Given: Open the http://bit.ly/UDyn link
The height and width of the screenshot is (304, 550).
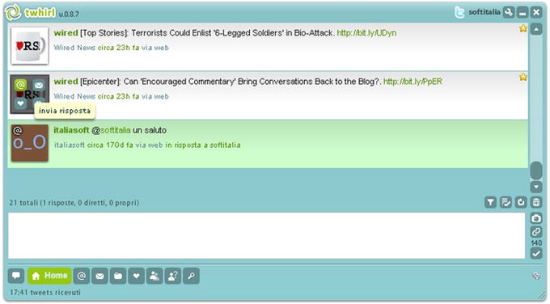Looking at the screenshot, I should [366, 33].
